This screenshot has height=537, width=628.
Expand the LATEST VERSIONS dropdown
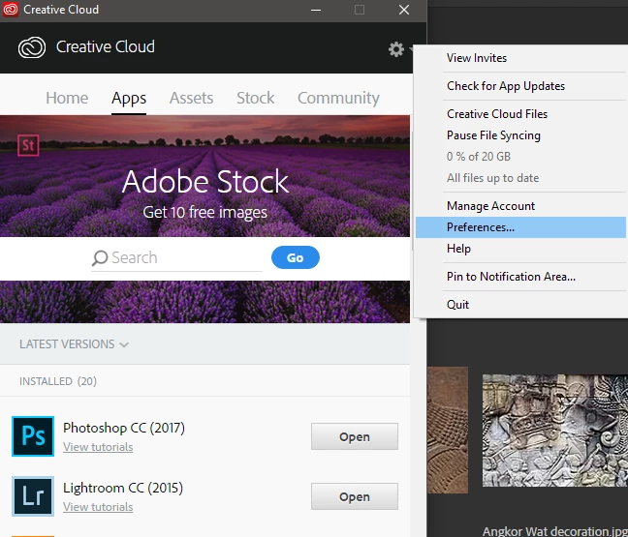pos(74,344)
